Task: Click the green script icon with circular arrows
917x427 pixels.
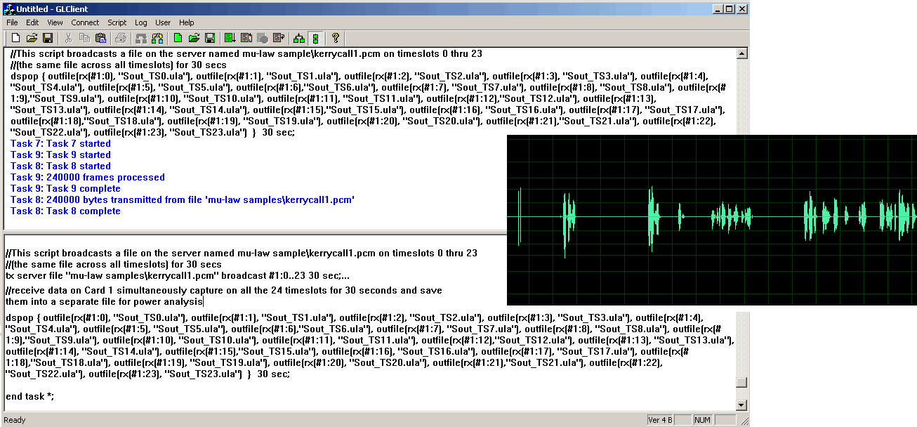Action: tap(246, 37)
